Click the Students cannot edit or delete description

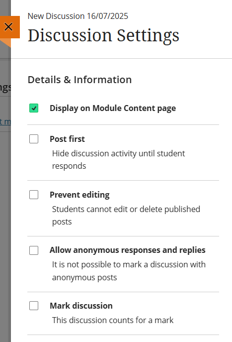(126, 215)
